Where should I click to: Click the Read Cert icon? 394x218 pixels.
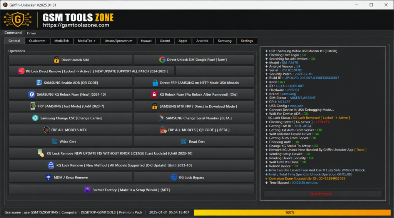point(184,141)
